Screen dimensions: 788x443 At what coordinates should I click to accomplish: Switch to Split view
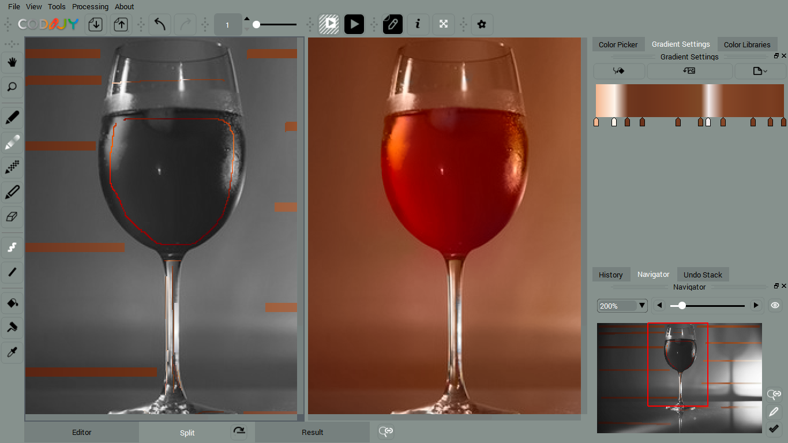187,432
